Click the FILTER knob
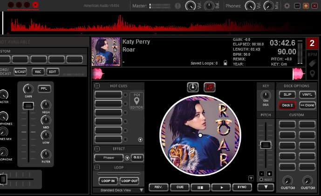Screen dimensions: 321x196 point(46,155)
